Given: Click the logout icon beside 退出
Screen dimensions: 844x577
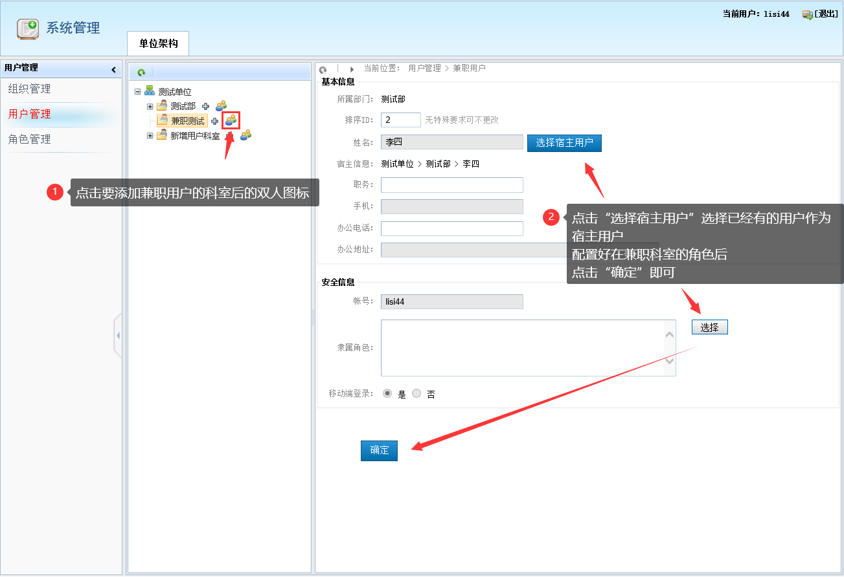Looking at the screenshot, I should (807, 14).
